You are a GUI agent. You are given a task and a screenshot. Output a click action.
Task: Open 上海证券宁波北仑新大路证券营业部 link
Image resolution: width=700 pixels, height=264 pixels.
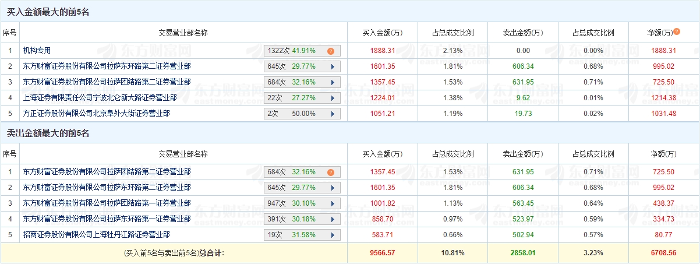click(100, 98)
